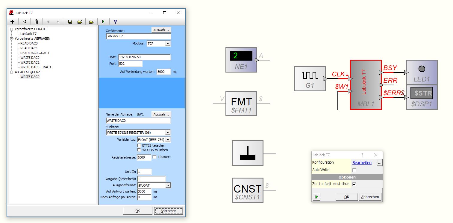Select LabJack T7 in device tree
The width and height of the screenshot is (453, 223).
click(x=28, y=34)
